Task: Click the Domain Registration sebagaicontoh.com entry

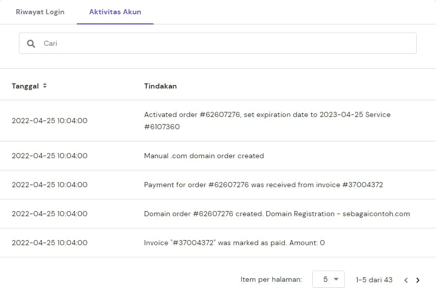Action: click(277, 214)
